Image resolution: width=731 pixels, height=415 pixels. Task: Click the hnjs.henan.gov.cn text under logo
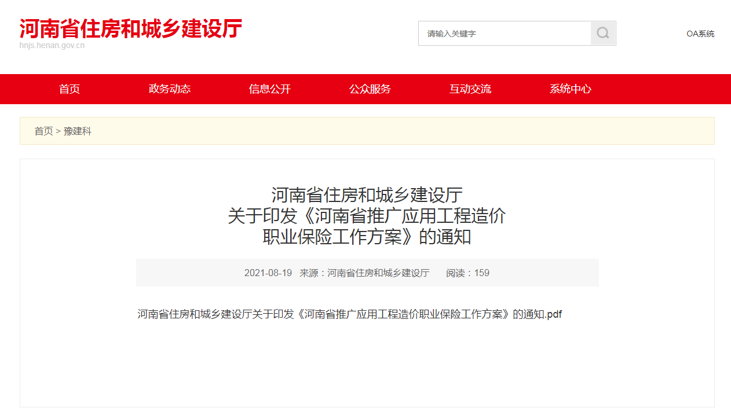[x=52, y=46]
